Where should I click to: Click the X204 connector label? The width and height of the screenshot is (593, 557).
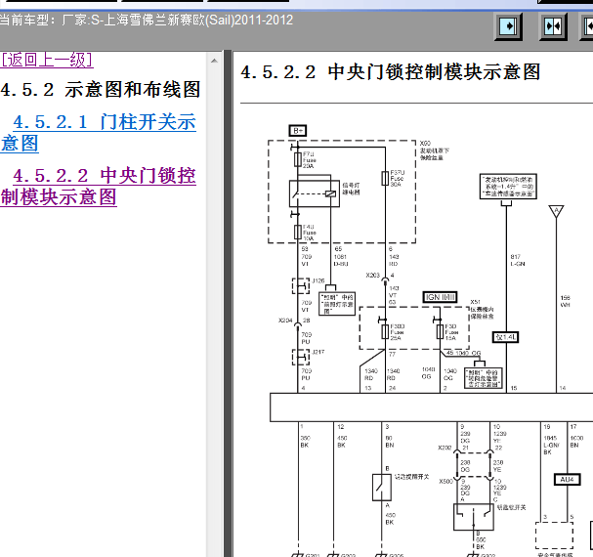pyautogui.click(x=285, y=321)
